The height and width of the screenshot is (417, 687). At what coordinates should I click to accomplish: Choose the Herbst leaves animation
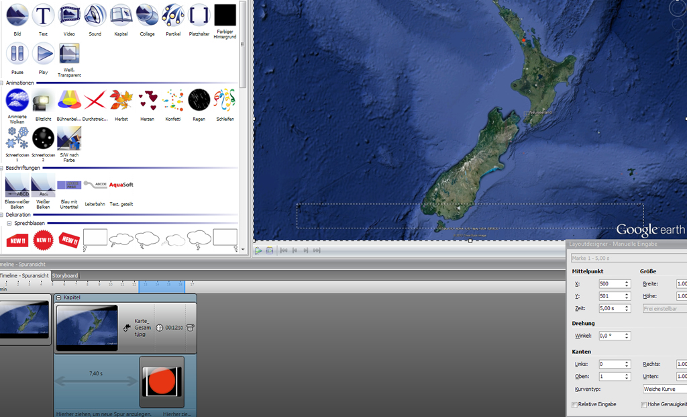(121, 100)
